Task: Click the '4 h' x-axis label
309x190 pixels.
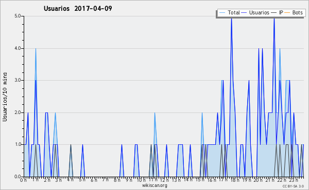Action: click(x=70, y=180)
